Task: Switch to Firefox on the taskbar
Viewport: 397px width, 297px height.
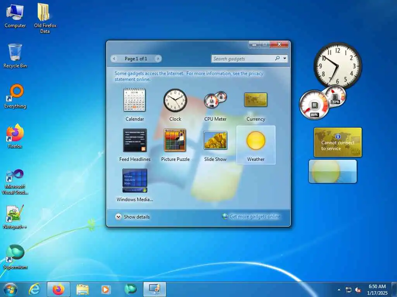Action: [58, 289]
